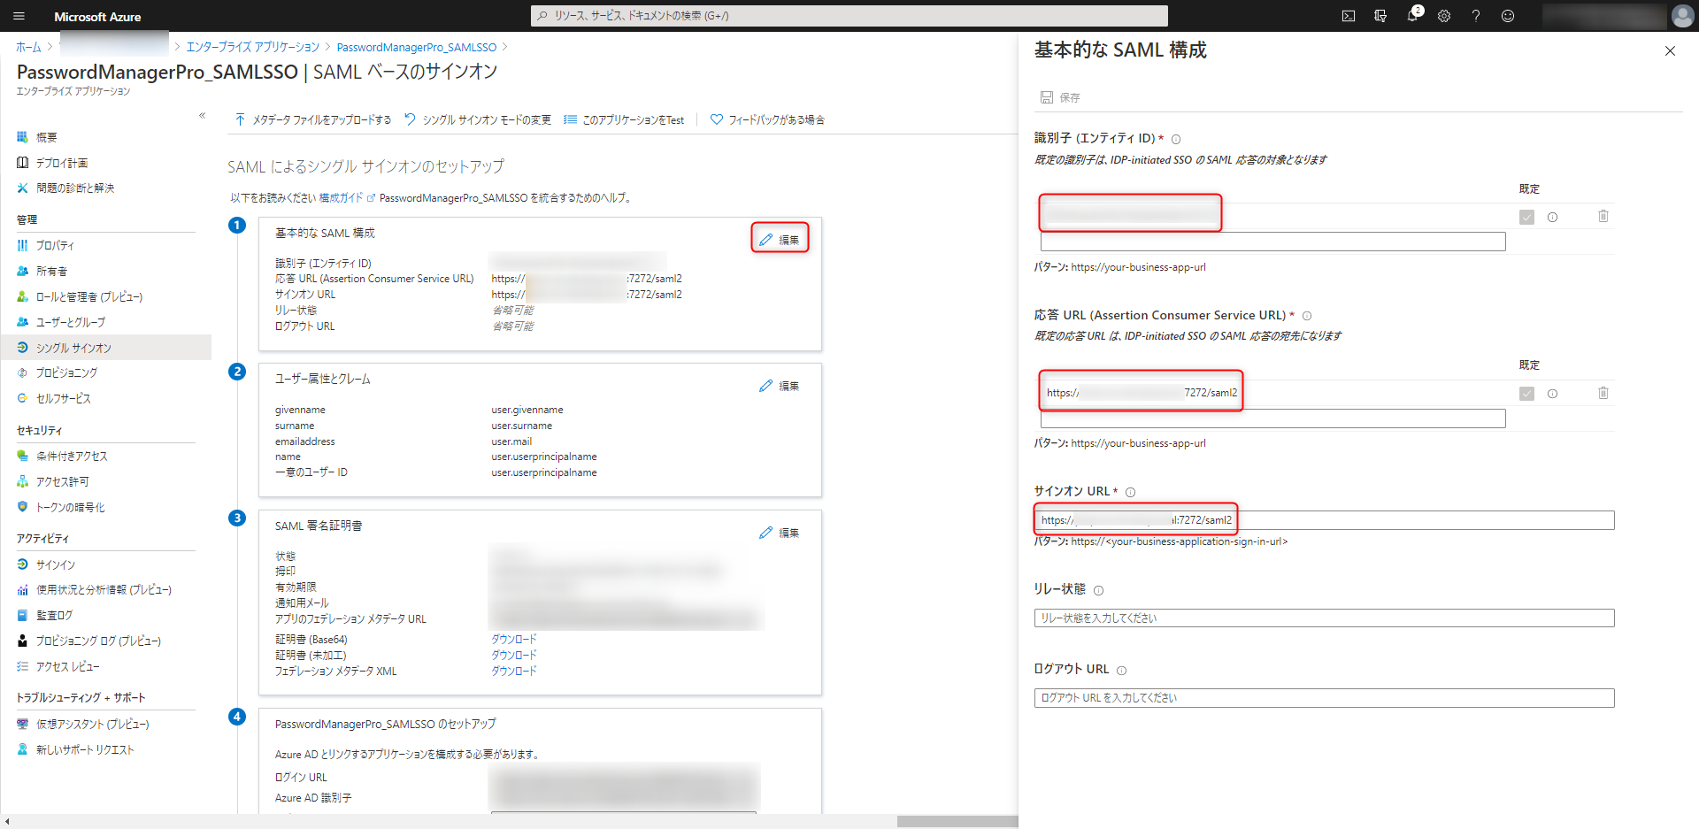Screen dimensions: 1699x829
Task: Open the account avatar menu
Action: pyautogui.click(x=1682, y=16)
